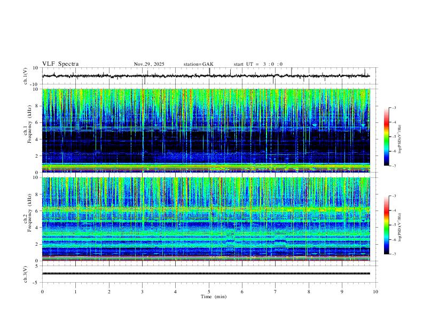Viewport: 423px width, 327px height.
Task: Click time axis tick label '4'
Action: 176,292
